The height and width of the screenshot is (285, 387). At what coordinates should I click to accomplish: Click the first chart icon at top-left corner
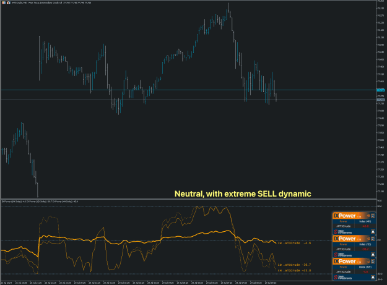[x=4, y=2]
